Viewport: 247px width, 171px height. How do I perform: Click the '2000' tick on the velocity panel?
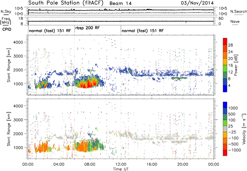click(x=18, y=134)
